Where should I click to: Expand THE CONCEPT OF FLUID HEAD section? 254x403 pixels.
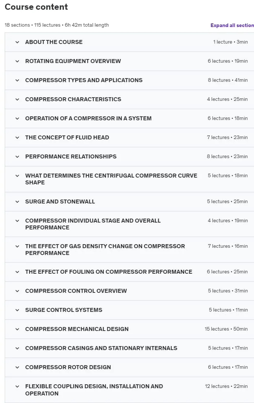click(x=129, y=138)
